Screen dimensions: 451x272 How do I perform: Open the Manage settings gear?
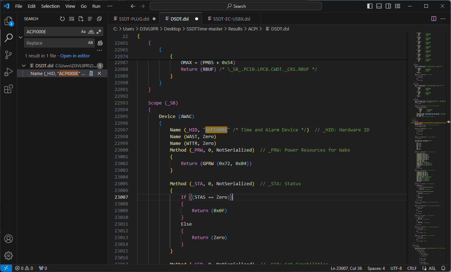point(9,255)
